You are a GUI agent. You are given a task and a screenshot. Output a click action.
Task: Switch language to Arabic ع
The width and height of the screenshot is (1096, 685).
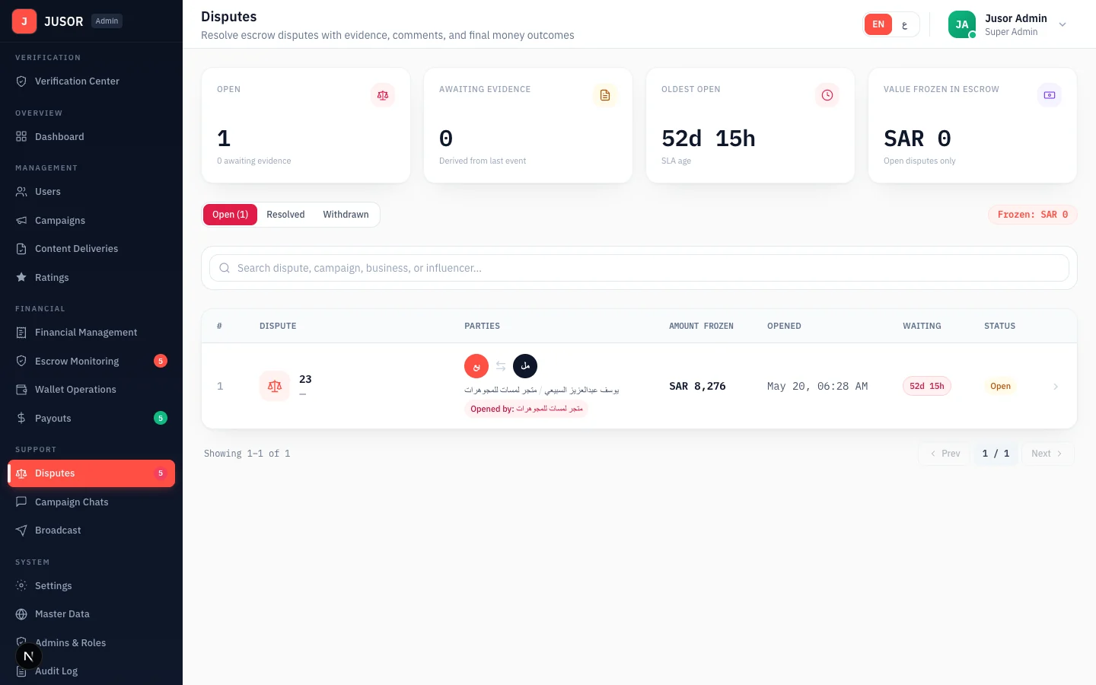(904, 24)
